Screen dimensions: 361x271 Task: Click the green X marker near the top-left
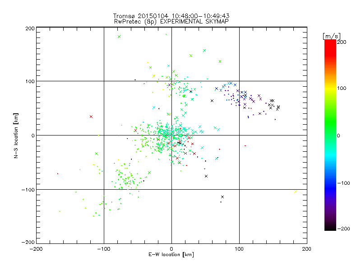[x=119, y=37]
